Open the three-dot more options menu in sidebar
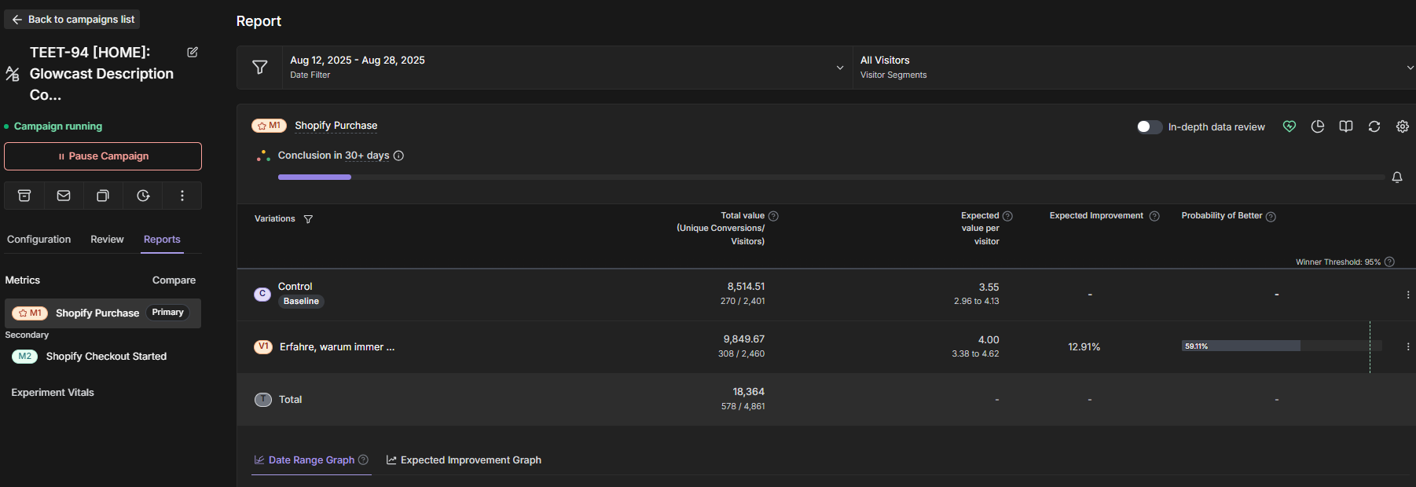Viewport: 1416px width, 487px height. [x=182, y=196]
